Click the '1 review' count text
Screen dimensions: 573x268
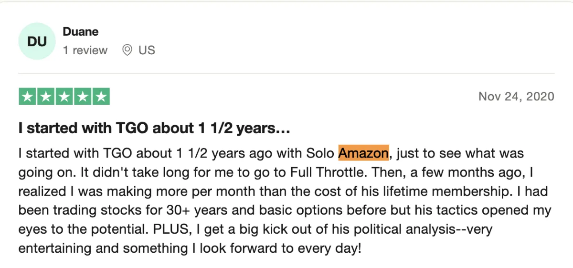[x=85, y=50]
